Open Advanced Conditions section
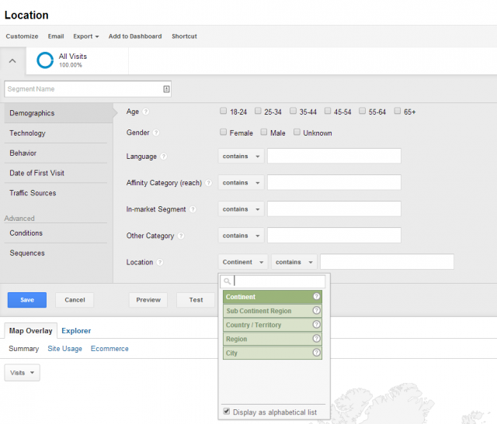 [x=55, y=233]
